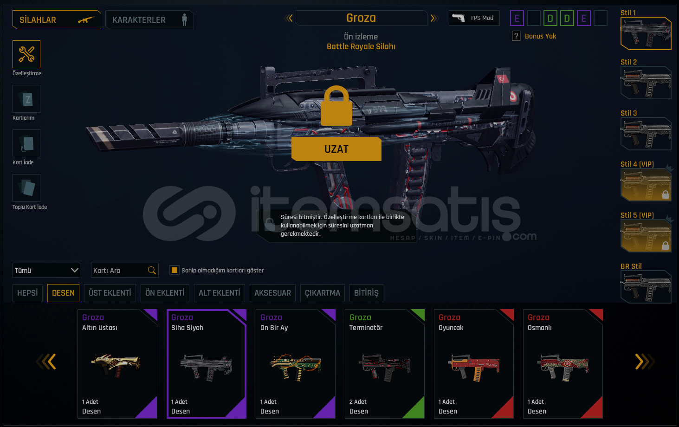This screenshot has width=679, height=427.
Task: Show previous cards with left arrows
Action: pos(46,362)
